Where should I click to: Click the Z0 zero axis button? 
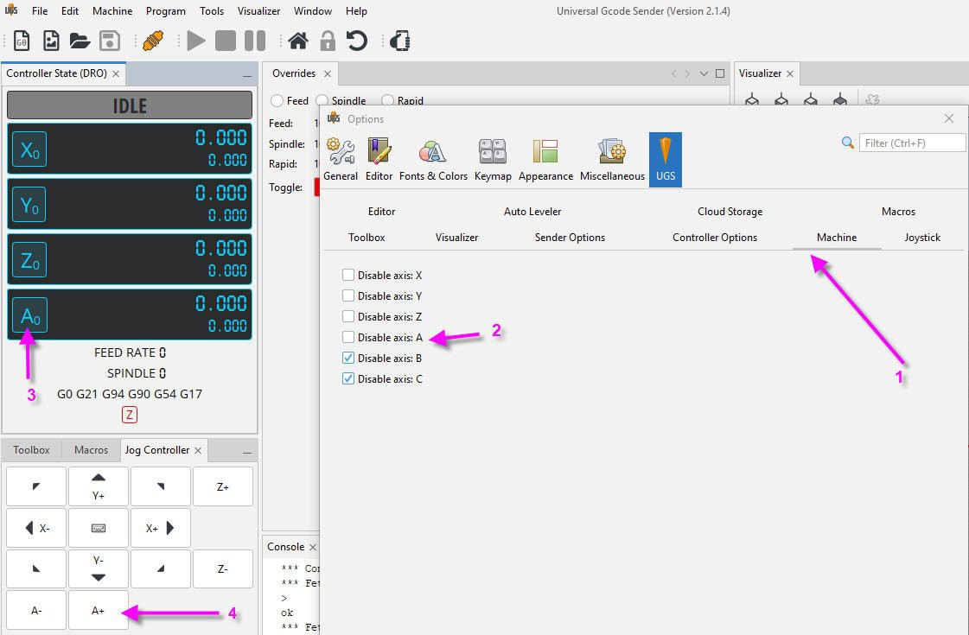29,259
